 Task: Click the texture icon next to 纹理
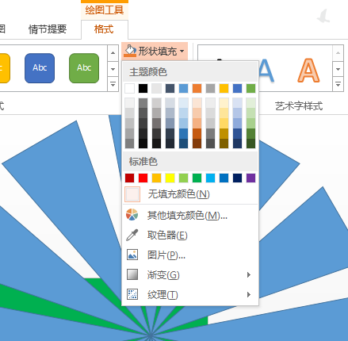(132, 294)
